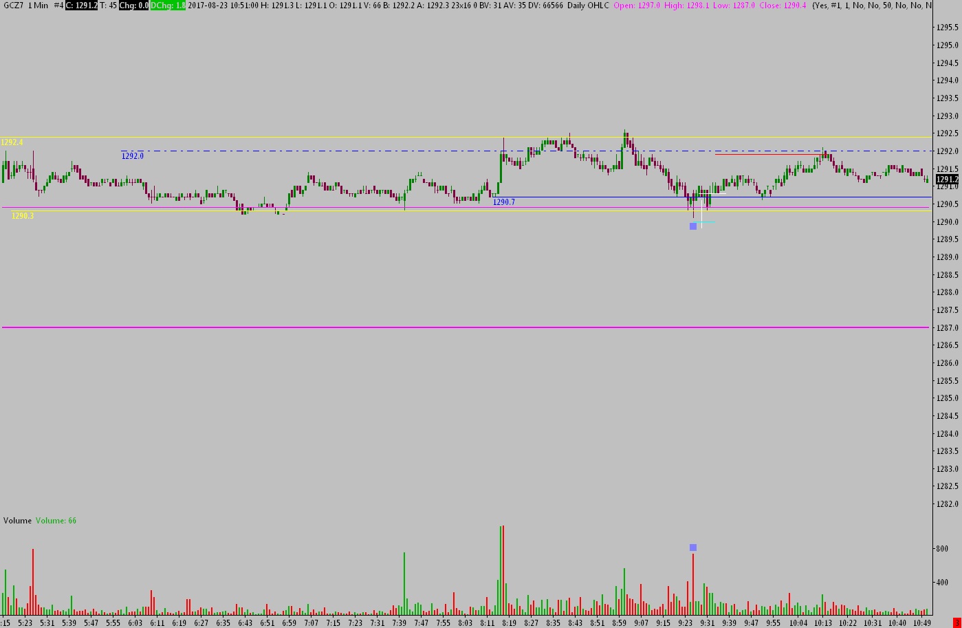Click the "C: 1291.2" close value in header
The height and width of the screenshot is (628, 962).
(x=82, y=6)
